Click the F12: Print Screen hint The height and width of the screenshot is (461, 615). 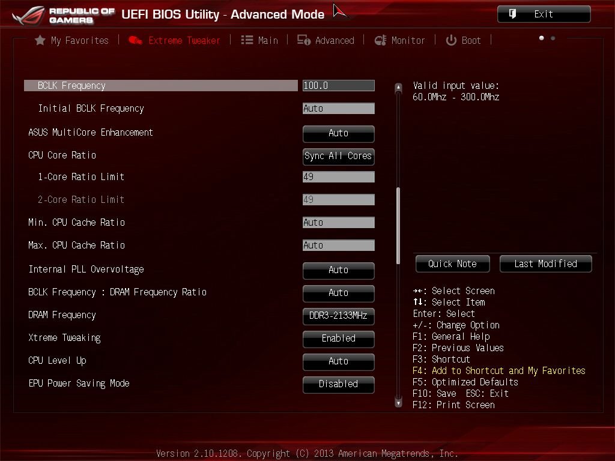coord(454,405)
